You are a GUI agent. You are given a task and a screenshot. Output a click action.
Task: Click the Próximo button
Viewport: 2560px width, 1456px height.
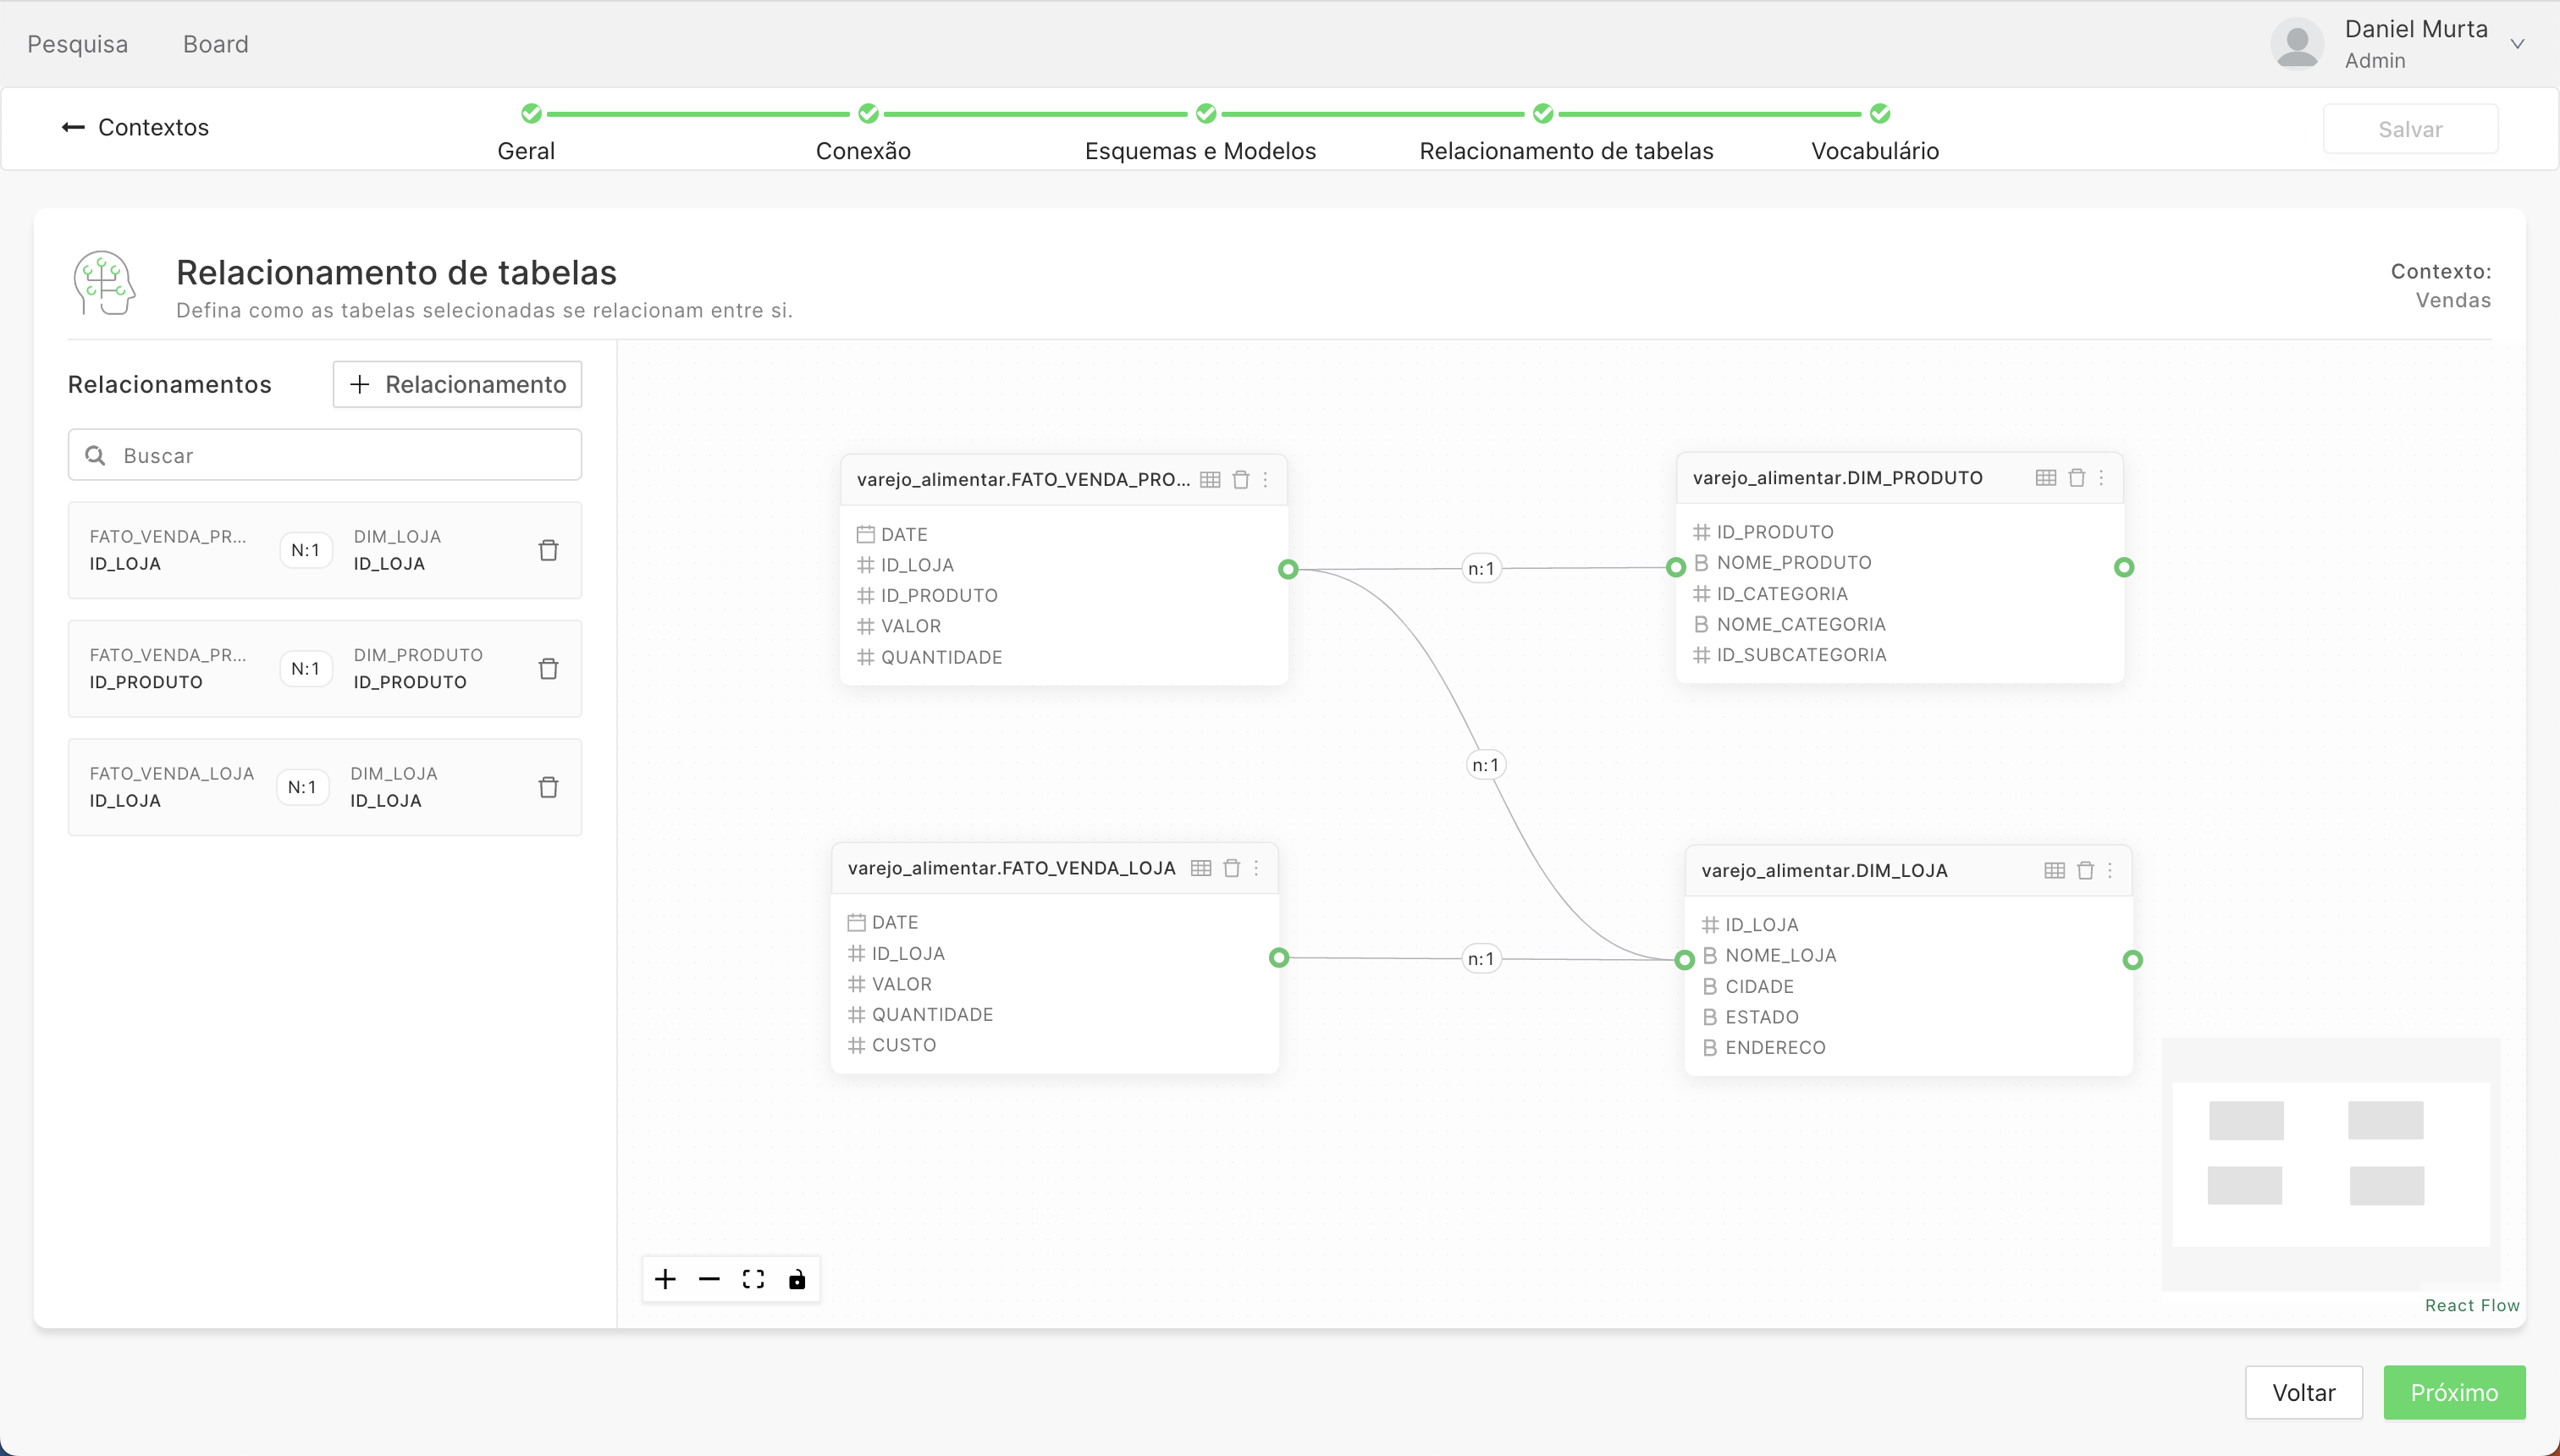coord(2453,1392)
